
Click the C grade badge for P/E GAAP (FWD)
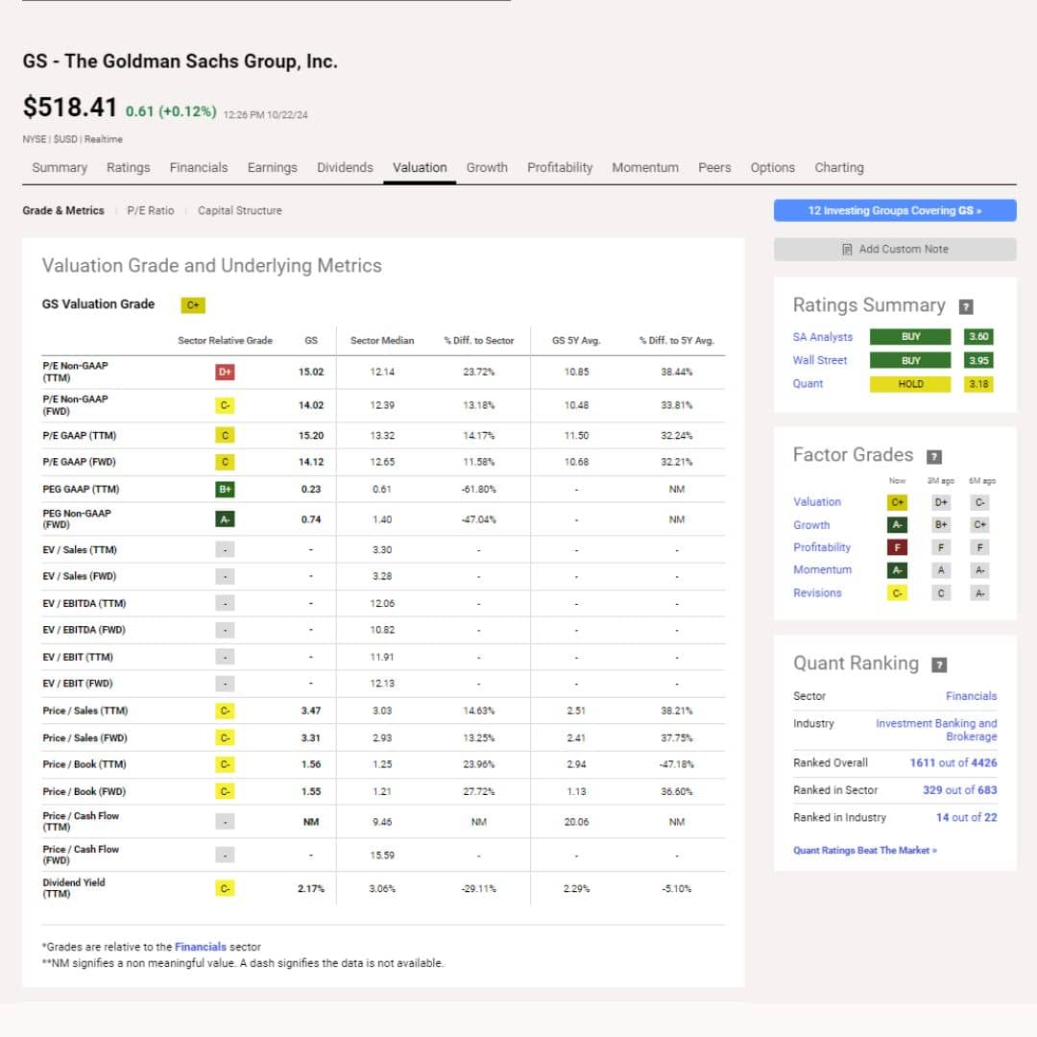pyautogui.click(x=225, y=462)
